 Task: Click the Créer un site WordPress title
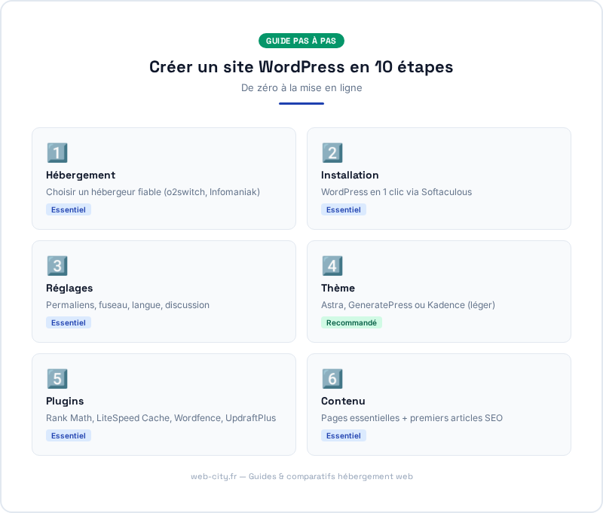[x=301, y=67]
